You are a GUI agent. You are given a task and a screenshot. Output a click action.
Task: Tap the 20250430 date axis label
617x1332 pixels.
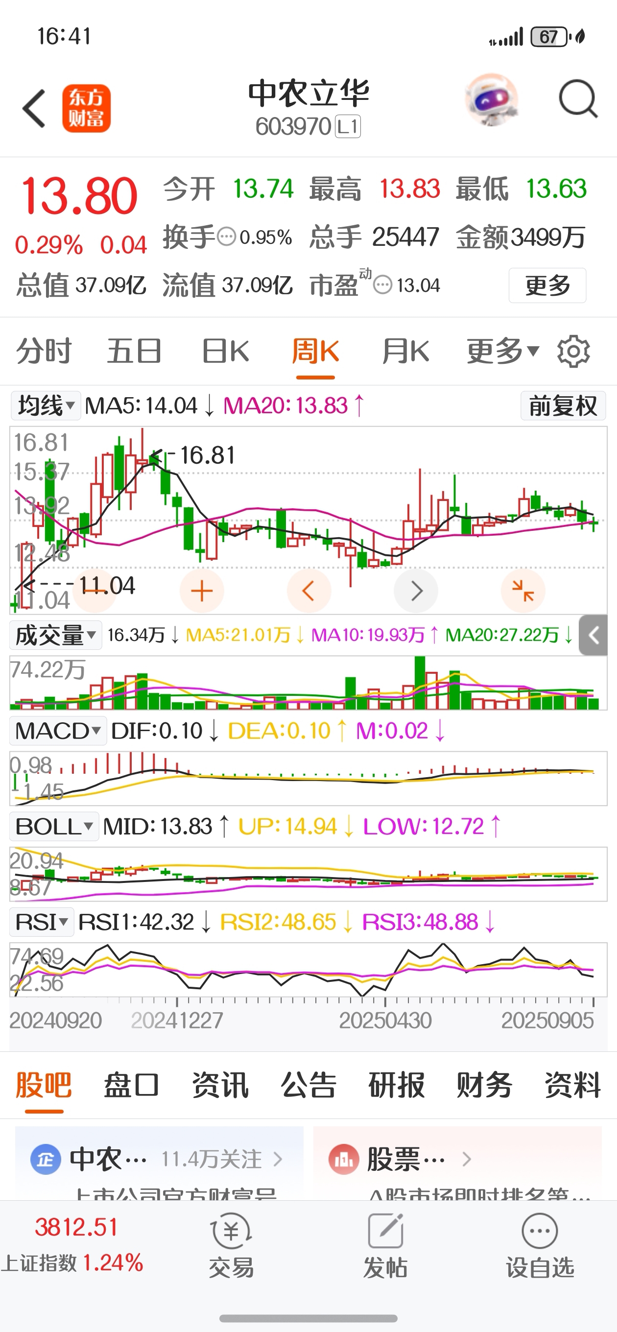tap(385, 1020)
